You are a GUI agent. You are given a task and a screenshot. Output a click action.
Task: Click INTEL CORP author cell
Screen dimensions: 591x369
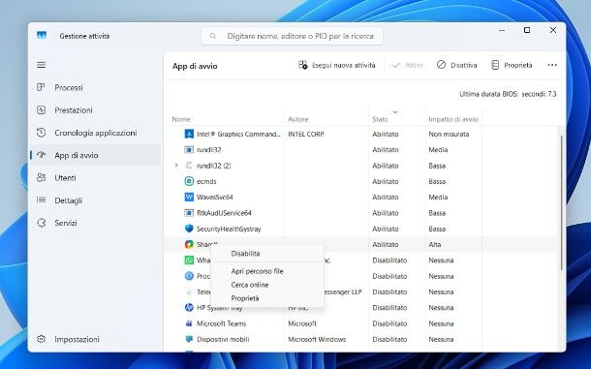point(306,134)
